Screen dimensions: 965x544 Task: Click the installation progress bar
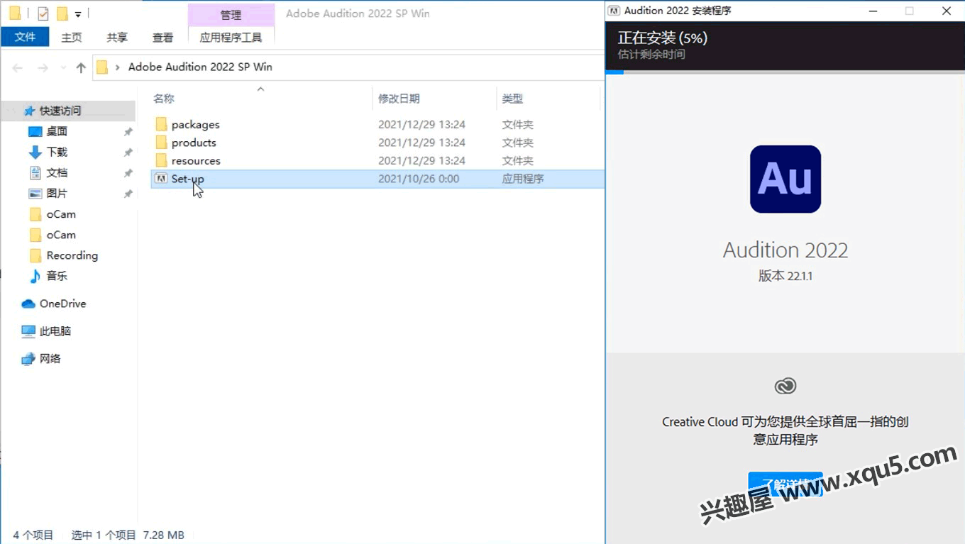pos(785,72)
